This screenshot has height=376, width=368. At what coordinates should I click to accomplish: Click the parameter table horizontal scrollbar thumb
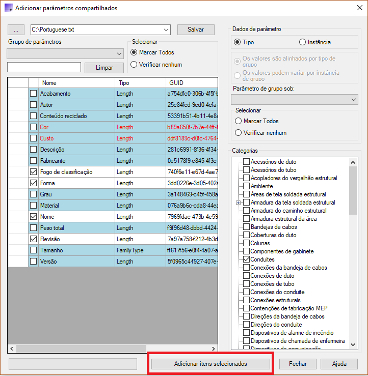pyautogui.click(x=81, y=349)
